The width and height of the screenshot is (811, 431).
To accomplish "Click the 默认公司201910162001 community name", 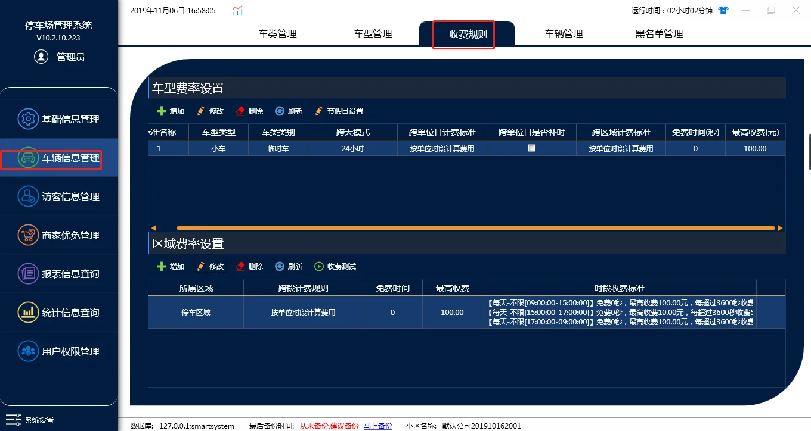I will point(482,426).
